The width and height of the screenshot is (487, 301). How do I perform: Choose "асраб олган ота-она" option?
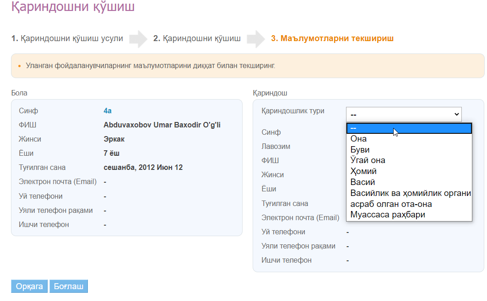point(409,204)
